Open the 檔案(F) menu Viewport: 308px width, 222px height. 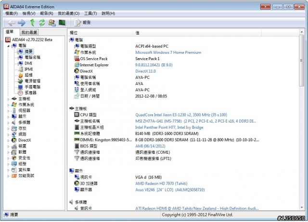(12, 13)
